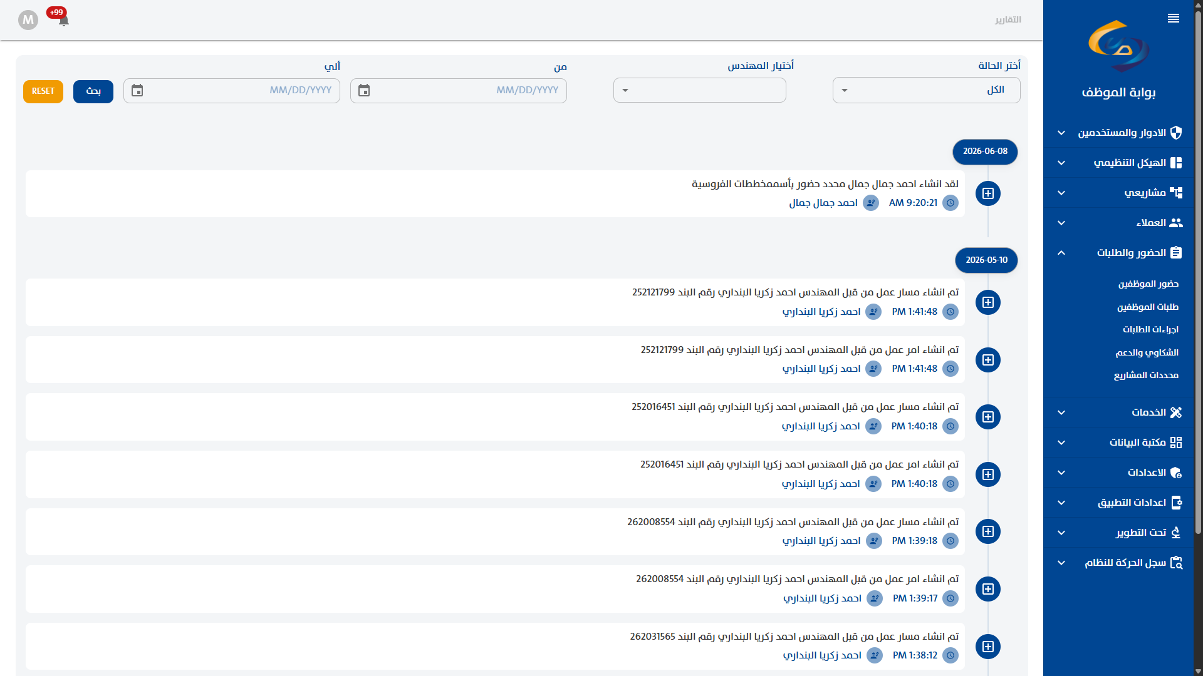Click the 2026-06-08 date badge

pos(985,151)
